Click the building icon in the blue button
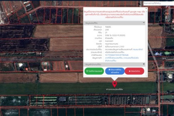 click(109, 70)
